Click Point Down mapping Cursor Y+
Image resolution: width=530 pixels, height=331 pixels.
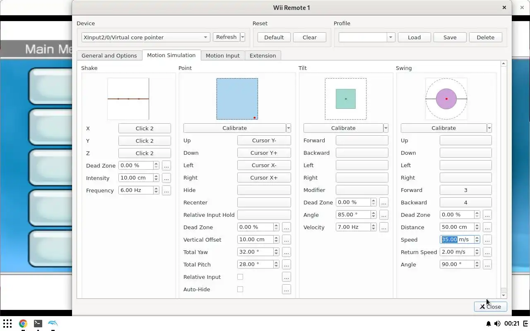[x=264, y=153]
